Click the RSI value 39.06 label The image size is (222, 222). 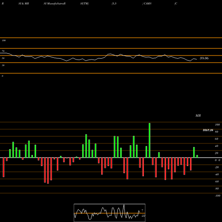[204, 58]
